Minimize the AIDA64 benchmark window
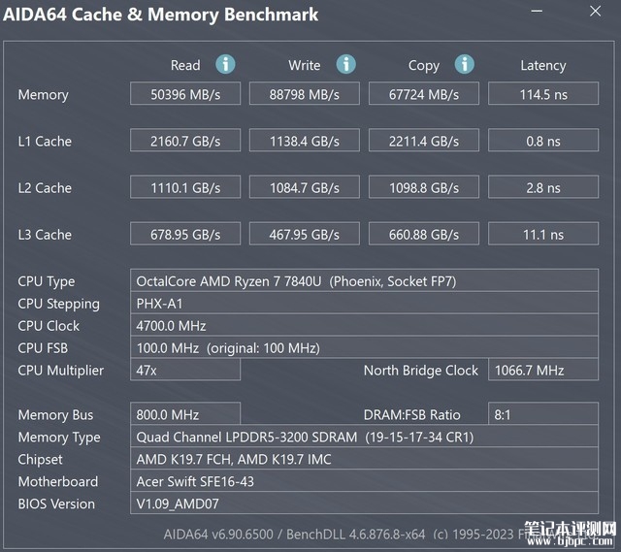The height and width of the screenshot is (552, 621). click(537, 11)
